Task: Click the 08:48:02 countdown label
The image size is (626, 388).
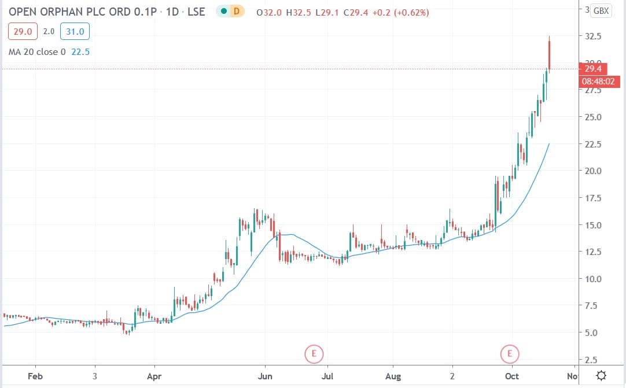Action: click(598, 82)
